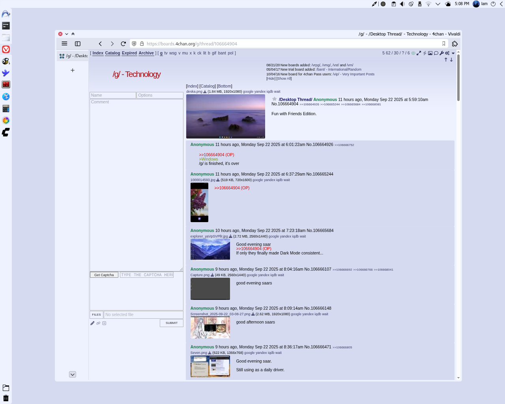
Task: Click the power button in top panel
Action: (x=493, y=4)
